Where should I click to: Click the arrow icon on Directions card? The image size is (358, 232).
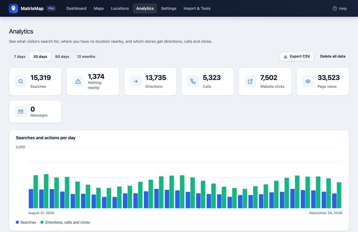point(136,81)
